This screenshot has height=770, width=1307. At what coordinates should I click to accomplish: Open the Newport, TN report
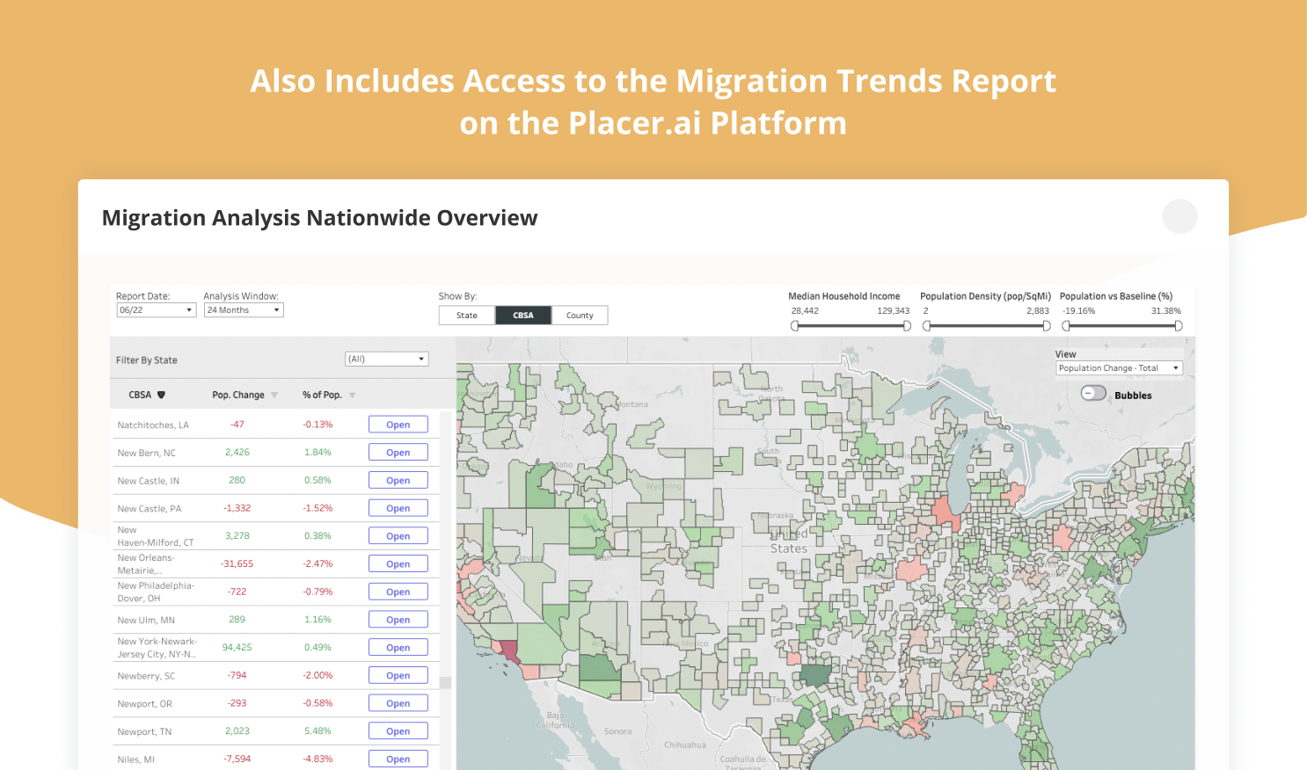[x=398, y=731]
